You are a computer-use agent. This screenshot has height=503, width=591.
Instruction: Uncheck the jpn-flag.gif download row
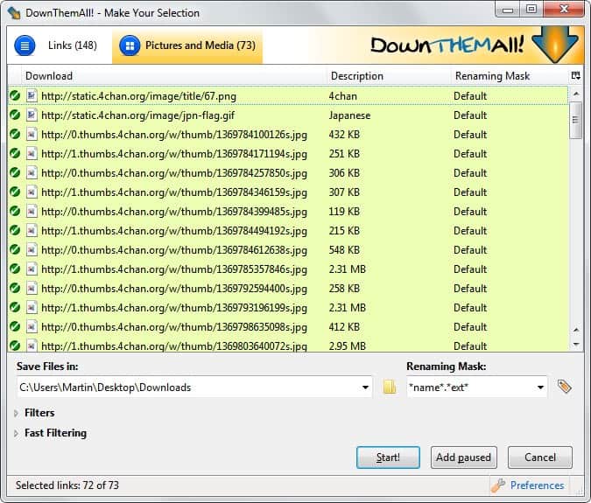click(15, 115)
